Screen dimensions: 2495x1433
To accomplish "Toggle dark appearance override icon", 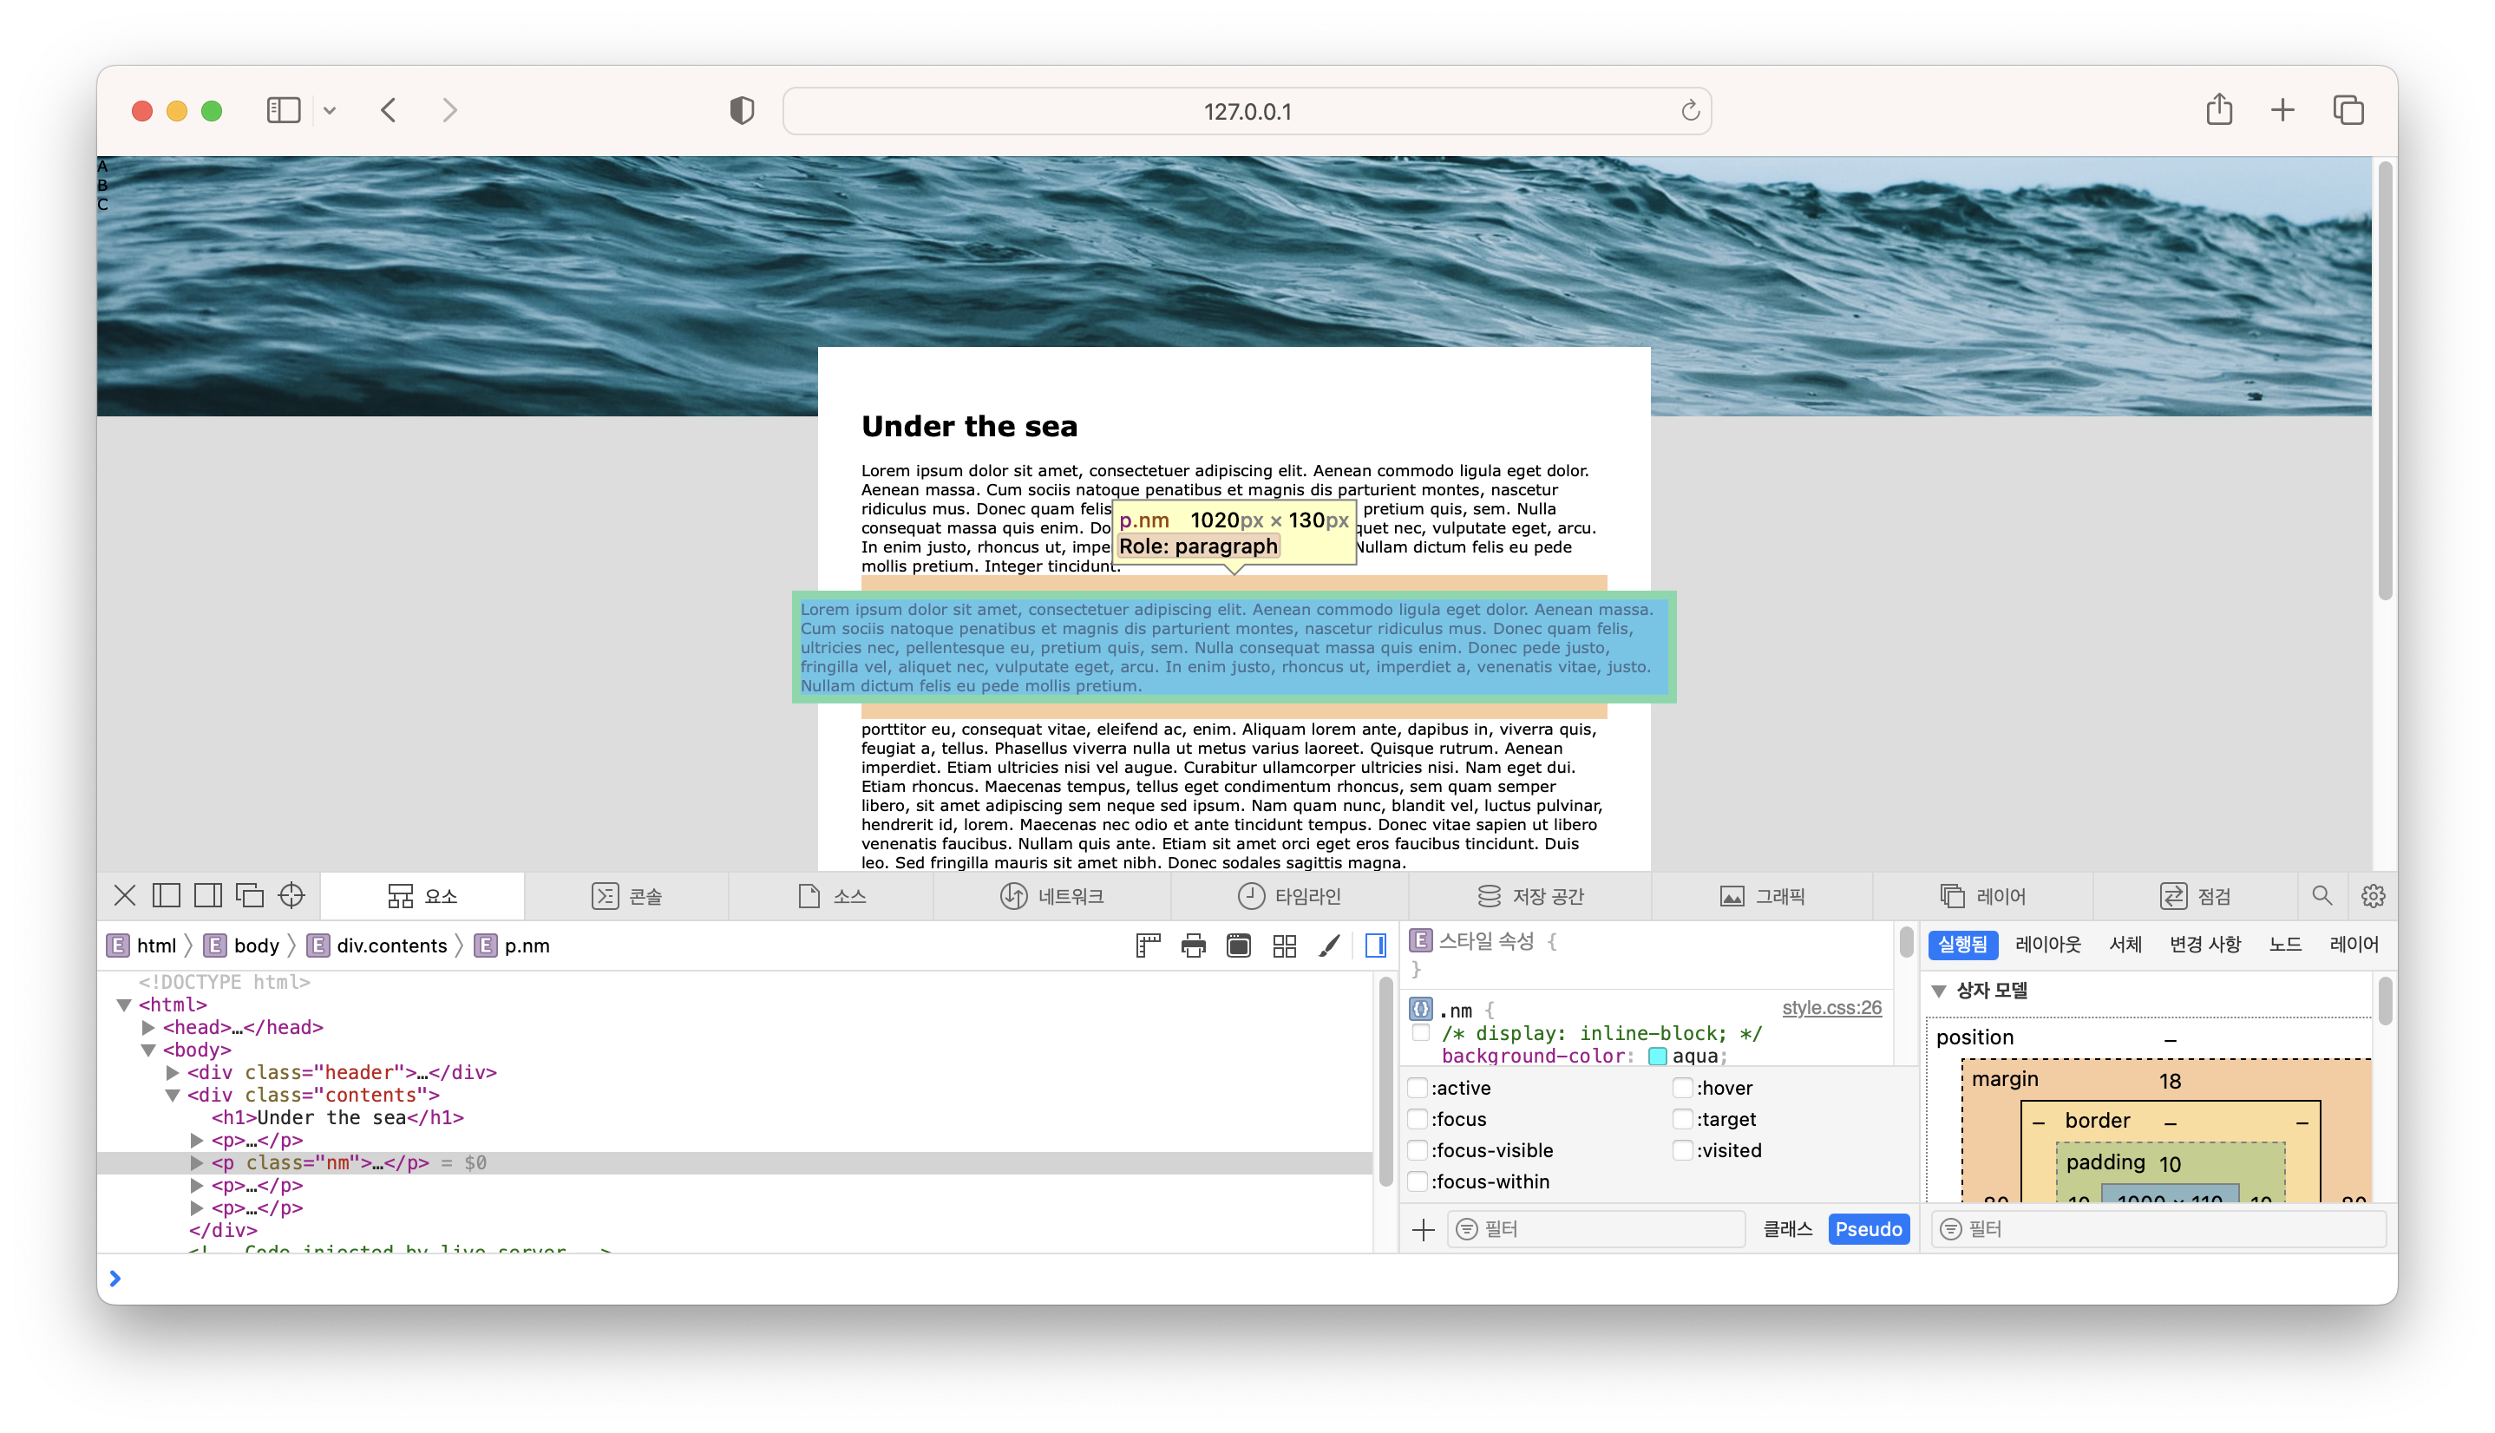I will [1238, 946].
